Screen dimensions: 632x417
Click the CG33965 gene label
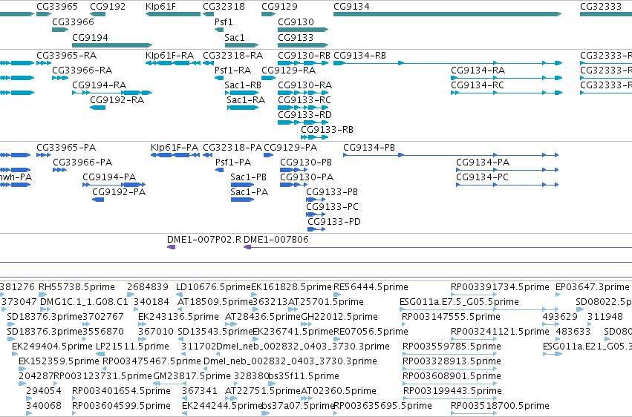pos(57,7)
